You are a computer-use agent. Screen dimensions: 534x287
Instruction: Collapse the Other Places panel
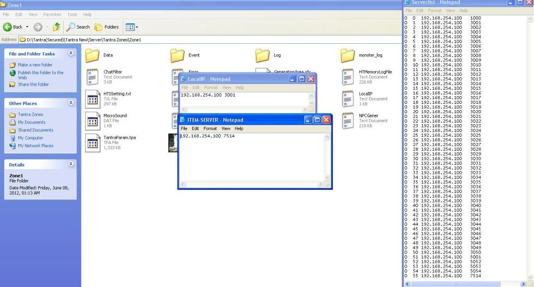tap(71, 103)
